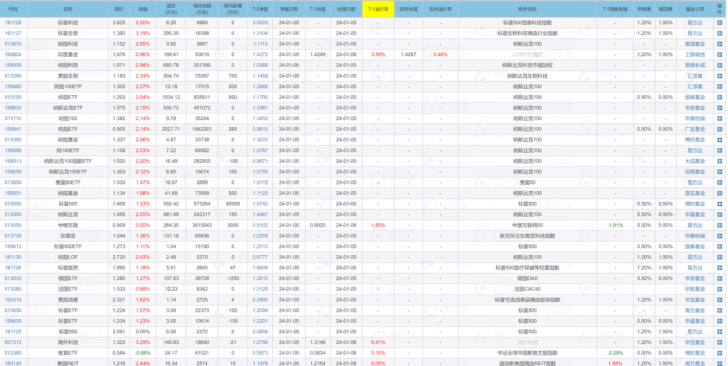This screenshot has height=366, width=728.
Task: Click the plus icon in row 162415
Action: [x=719, y=300]
